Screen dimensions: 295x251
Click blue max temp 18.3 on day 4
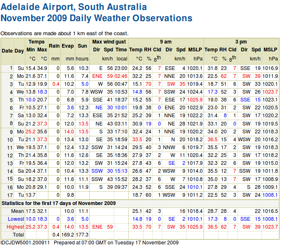[x=42, y=92]
